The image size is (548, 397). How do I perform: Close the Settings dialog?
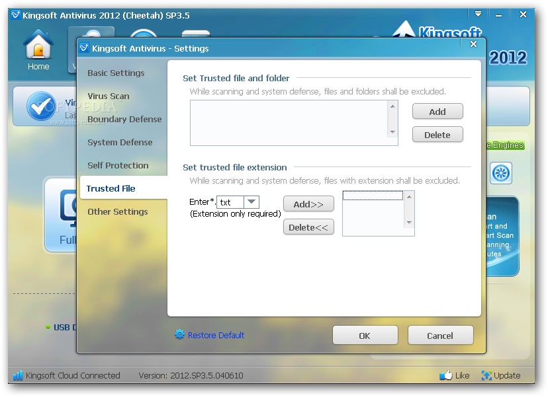474,44
